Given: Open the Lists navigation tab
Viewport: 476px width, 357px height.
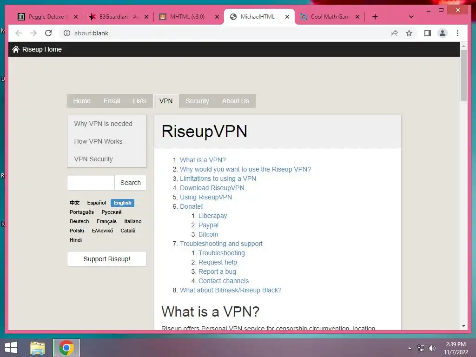Looking at the screenshot, I should pos(139,101).
